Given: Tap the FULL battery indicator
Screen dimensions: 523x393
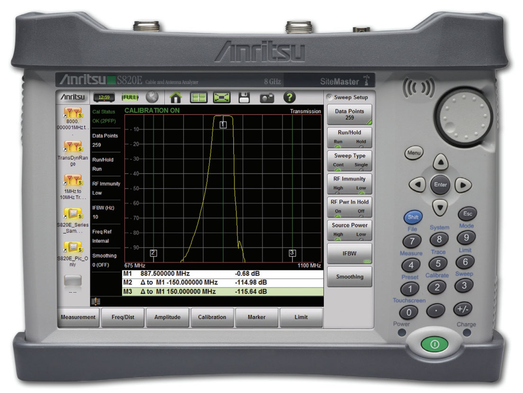Looking at the screenshot, I should click(130, 97).
